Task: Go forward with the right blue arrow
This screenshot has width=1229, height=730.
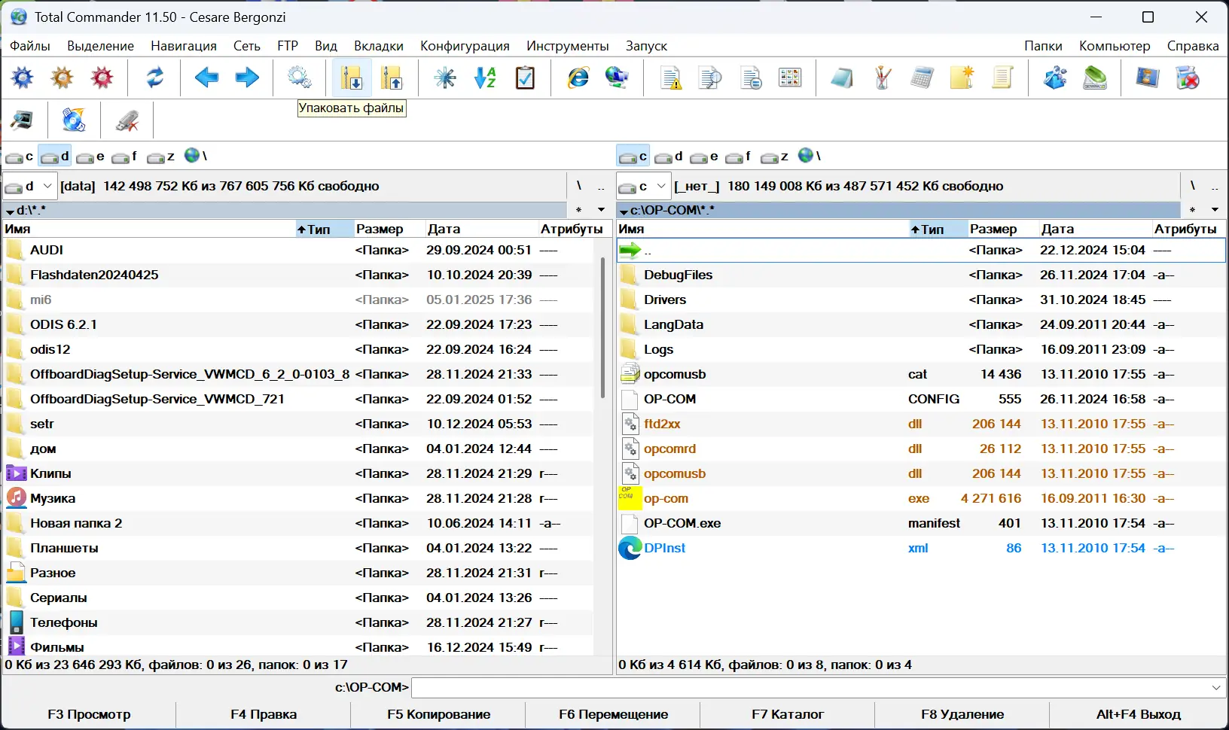Action: tap(247, 78)
